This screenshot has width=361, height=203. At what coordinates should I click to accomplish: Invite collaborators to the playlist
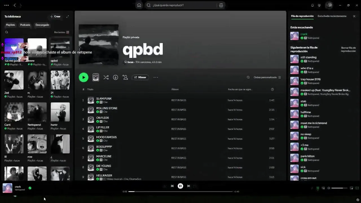tap(125, 77)
